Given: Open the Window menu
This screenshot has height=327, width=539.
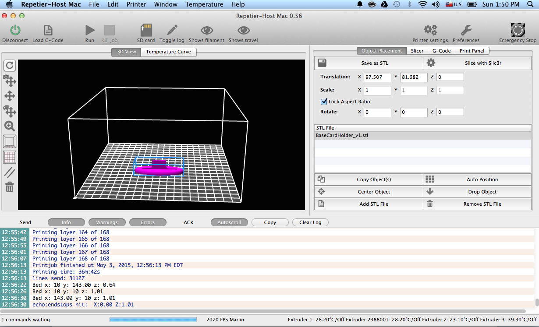Looking at the screenshot, I should click(x=166, y=4).
